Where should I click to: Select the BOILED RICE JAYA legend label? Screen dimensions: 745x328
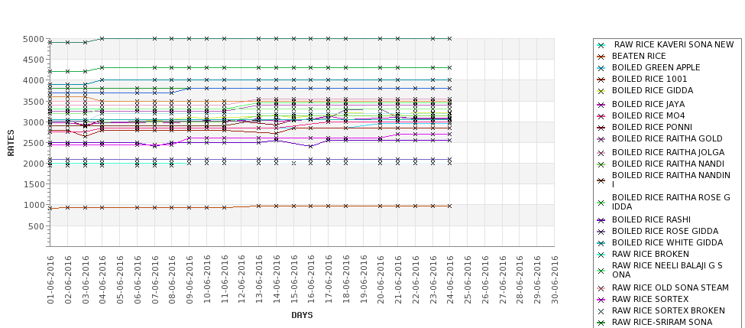pyautogui.click(x=648, y=104)
